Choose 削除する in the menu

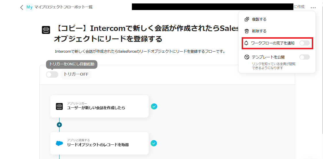[259, 31]
